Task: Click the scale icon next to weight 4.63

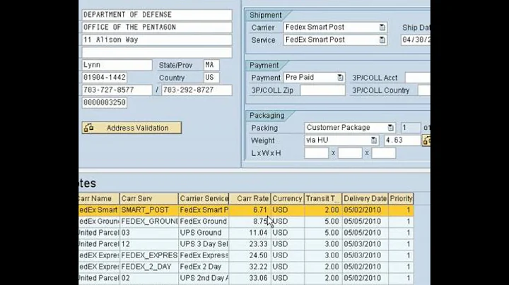Action: tap(426, 140)
